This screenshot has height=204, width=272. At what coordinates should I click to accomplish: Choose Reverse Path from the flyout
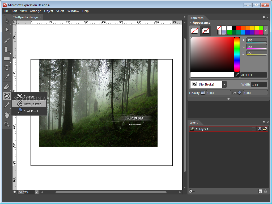tap(29, 104)
